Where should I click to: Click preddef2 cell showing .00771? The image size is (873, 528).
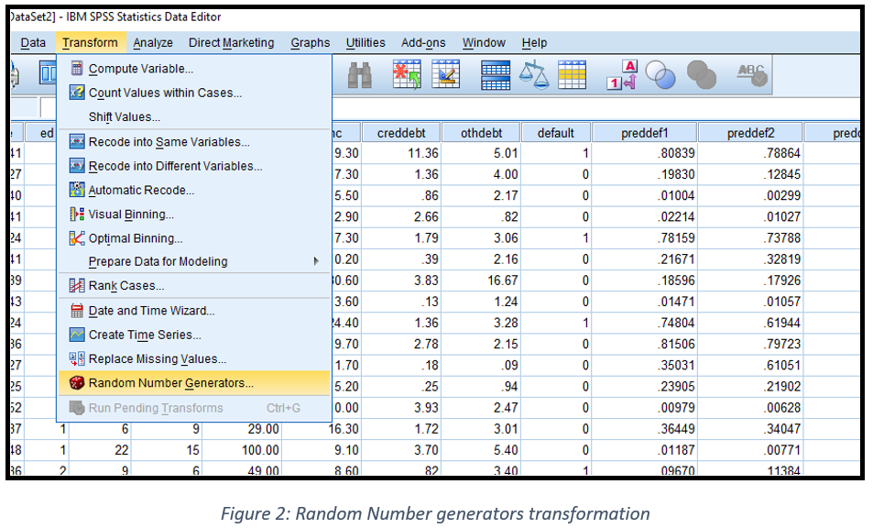click(x=750, y=450)
